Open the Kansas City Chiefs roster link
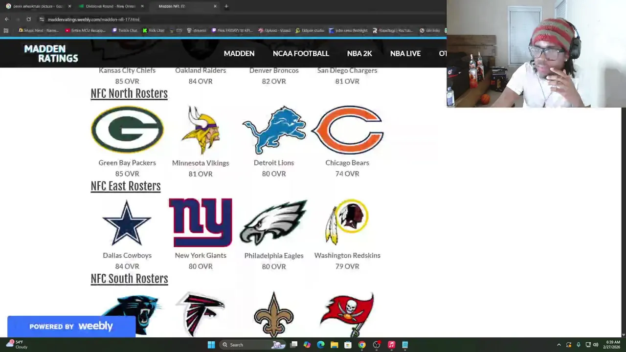 click(x=127, y=70)
